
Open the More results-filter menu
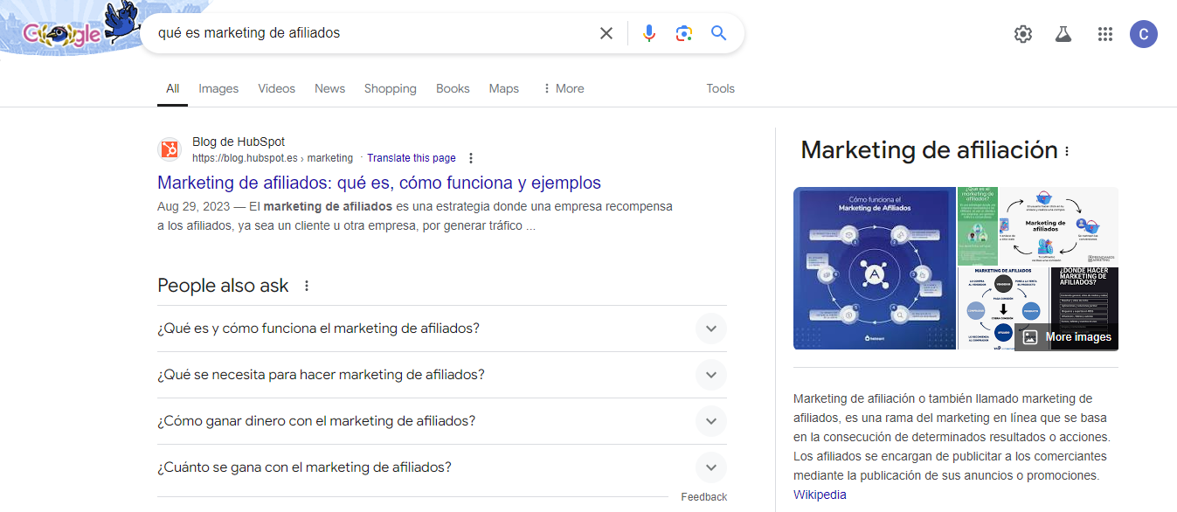563,88
